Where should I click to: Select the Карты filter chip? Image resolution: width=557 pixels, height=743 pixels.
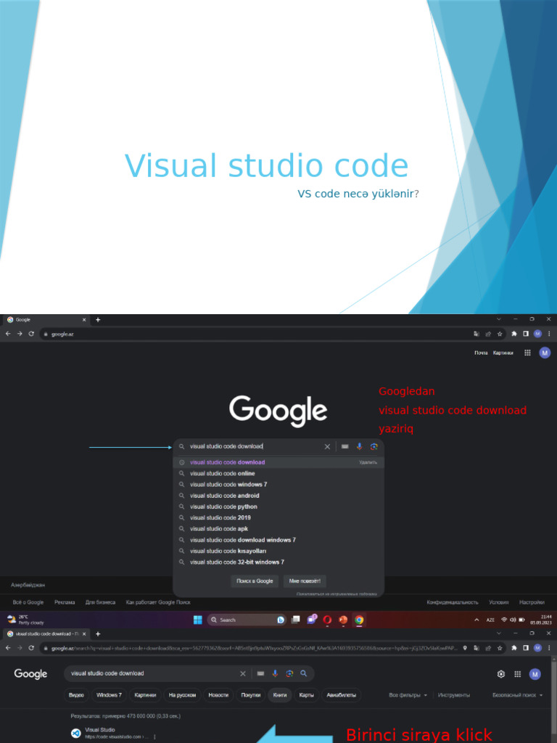[x=307, y=695]
